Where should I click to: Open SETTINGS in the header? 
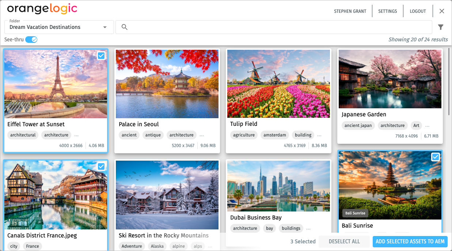coord(388,11)
